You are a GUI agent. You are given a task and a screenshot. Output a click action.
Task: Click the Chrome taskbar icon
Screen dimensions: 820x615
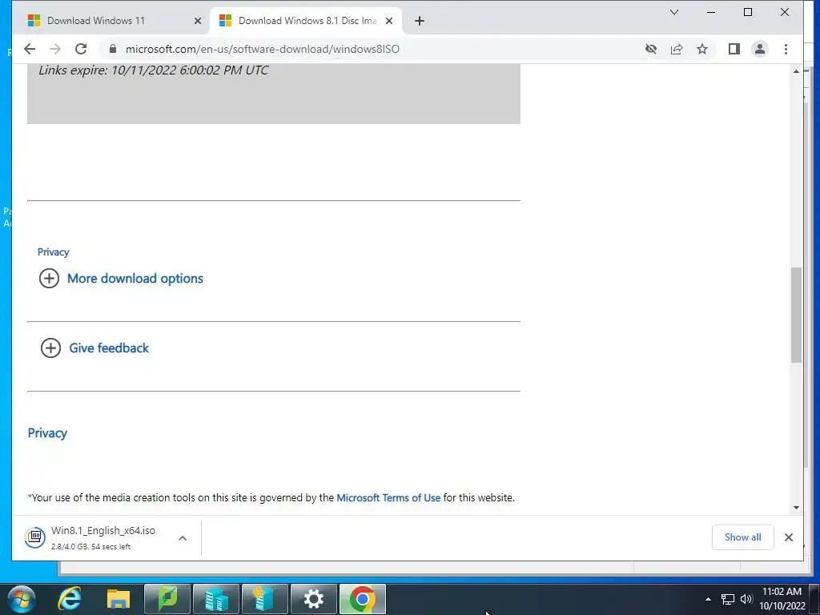coord(363,599)
